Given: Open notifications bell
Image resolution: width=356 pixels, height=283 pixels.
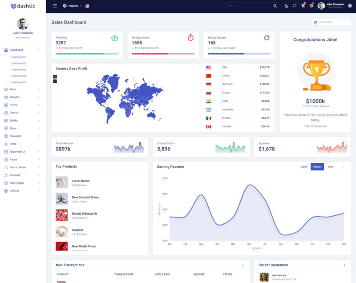Looking at the screenshot, I should pyautogui.click(x=311, y=6).
